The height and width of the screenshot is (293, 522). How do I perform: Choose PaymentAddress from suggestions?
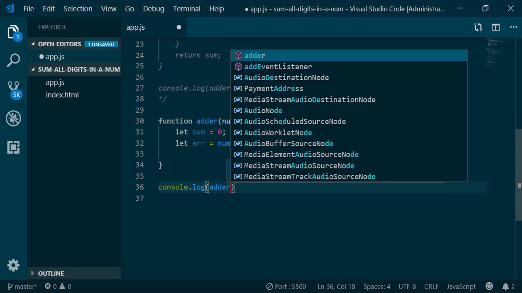pyautogui.click(x=349, y=89)
